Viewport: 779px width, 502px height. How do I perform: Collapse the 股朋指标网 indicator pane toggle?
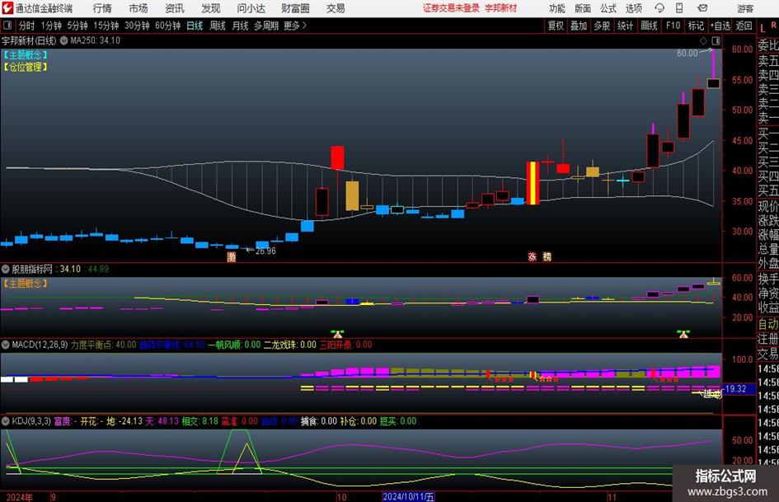[x=6, y=269]
